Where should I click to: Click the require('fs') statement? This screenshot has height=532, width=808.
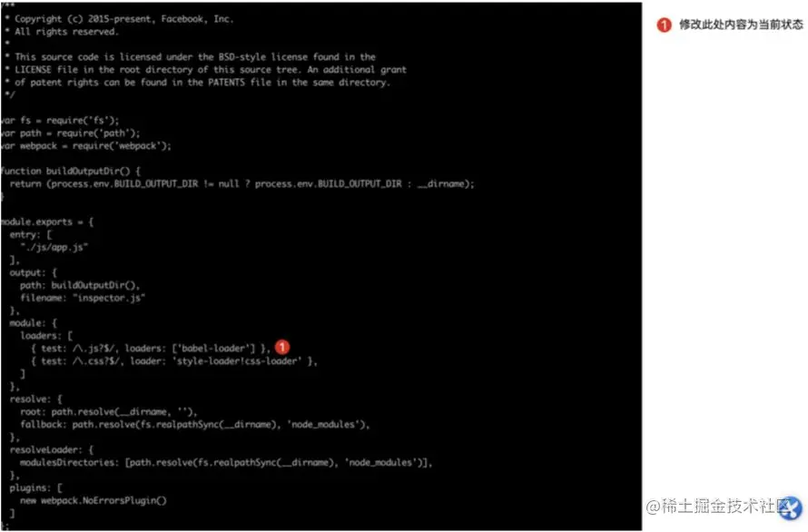tap(83, 121)
